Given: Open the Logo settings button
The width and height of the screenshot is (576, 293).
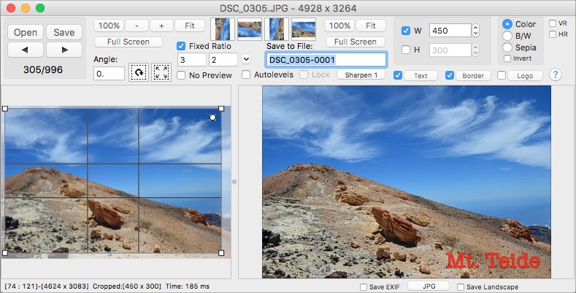Looking at the screenshot, I should point(525,76).
